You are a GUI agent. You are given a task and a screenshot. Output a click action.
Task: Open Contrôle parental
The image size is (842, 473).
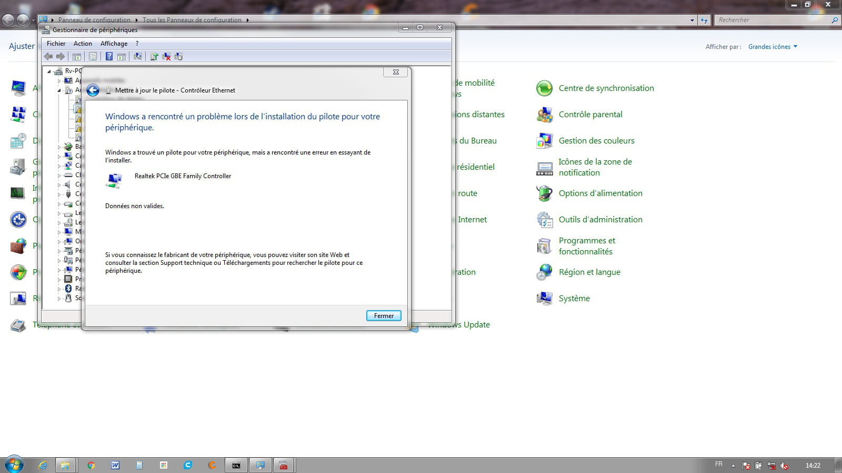pos(590,115)
